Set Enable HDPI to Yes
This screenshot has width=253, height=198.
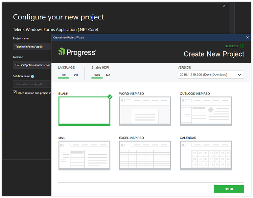pos(97,75)
